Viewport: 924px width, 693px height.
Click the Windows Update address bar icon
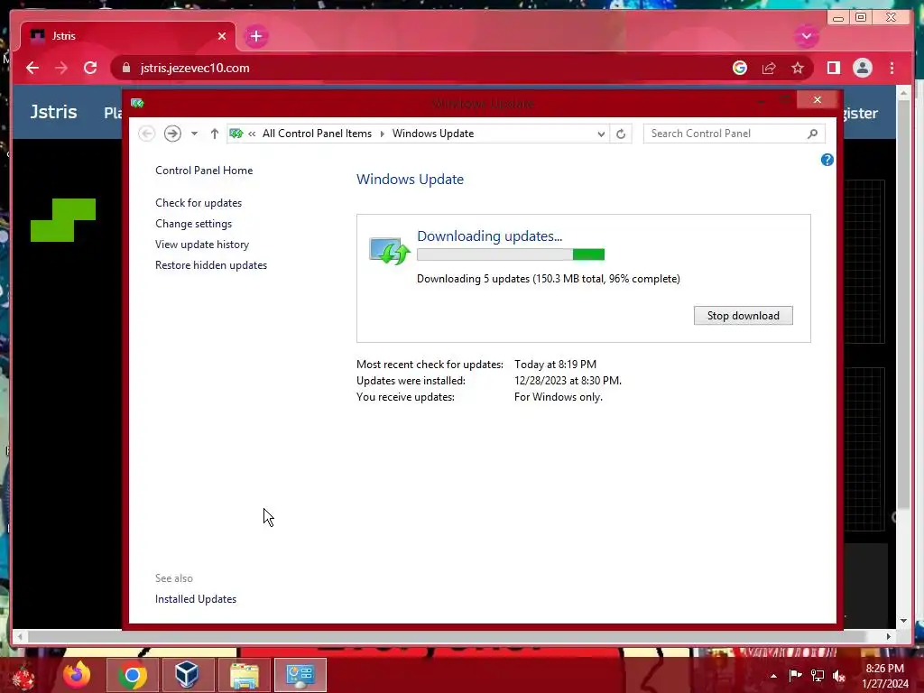[236, 134]
